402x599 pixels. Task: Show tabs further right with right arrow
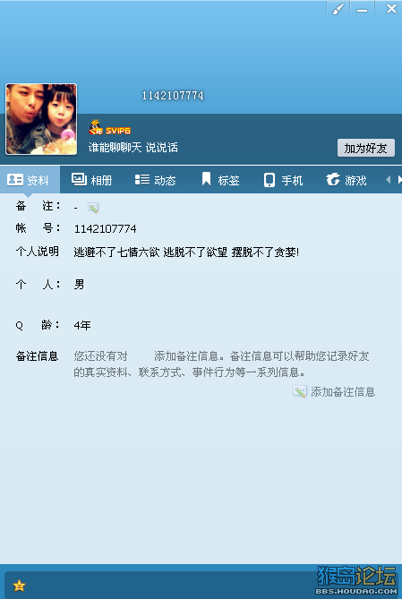coord(399,179)
